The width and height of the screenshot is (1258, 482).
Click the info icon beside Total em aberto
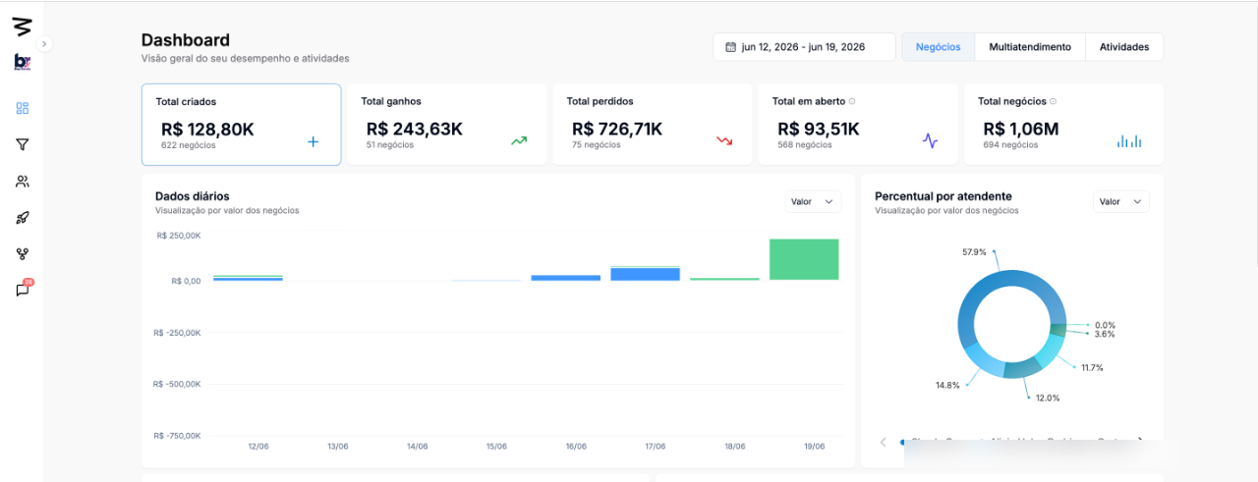coord(852,101)
